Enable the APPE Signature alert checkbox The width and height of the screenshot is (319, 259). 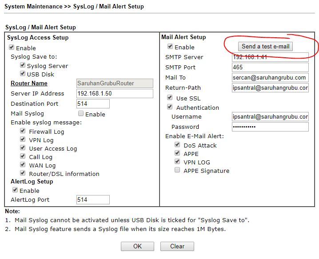click(x=177, y=170)
